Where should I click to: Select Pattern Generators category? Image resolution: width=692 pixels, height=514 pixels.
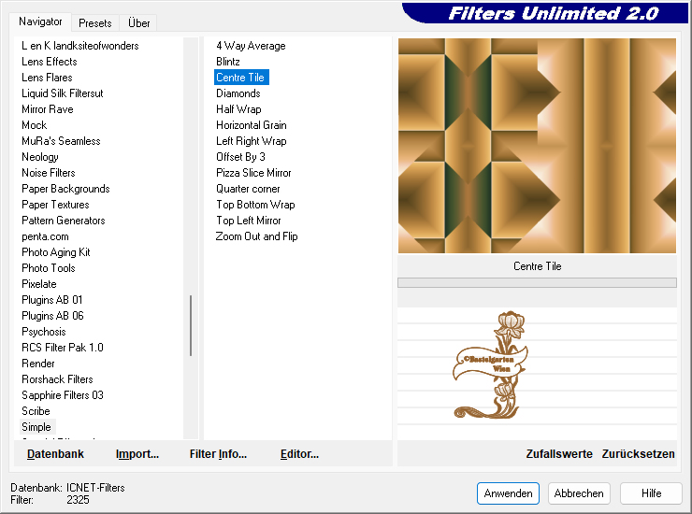coord(63,221)
